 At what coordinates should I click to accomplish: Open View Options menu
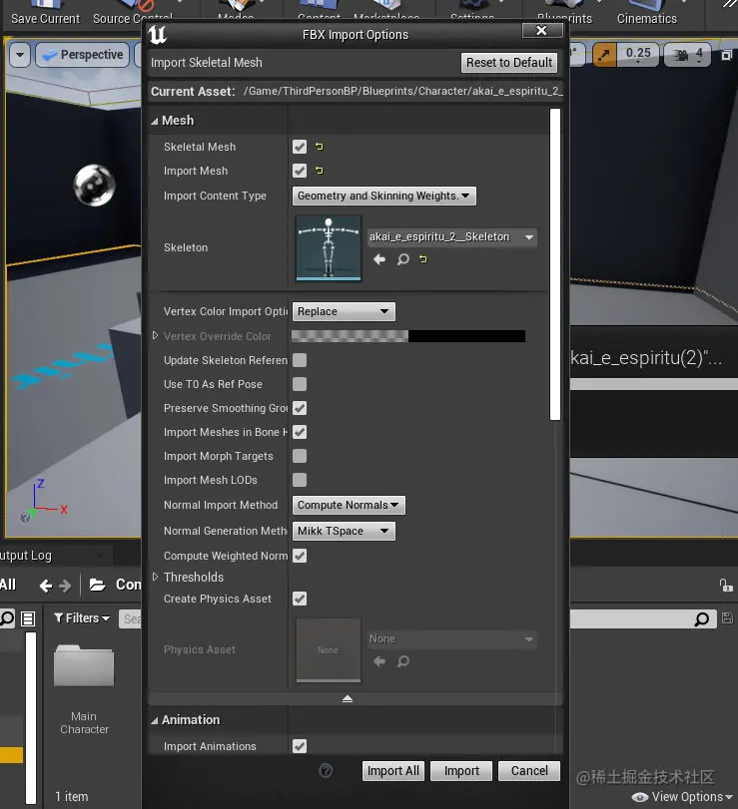pyautogui.click(x=683, y=797)
